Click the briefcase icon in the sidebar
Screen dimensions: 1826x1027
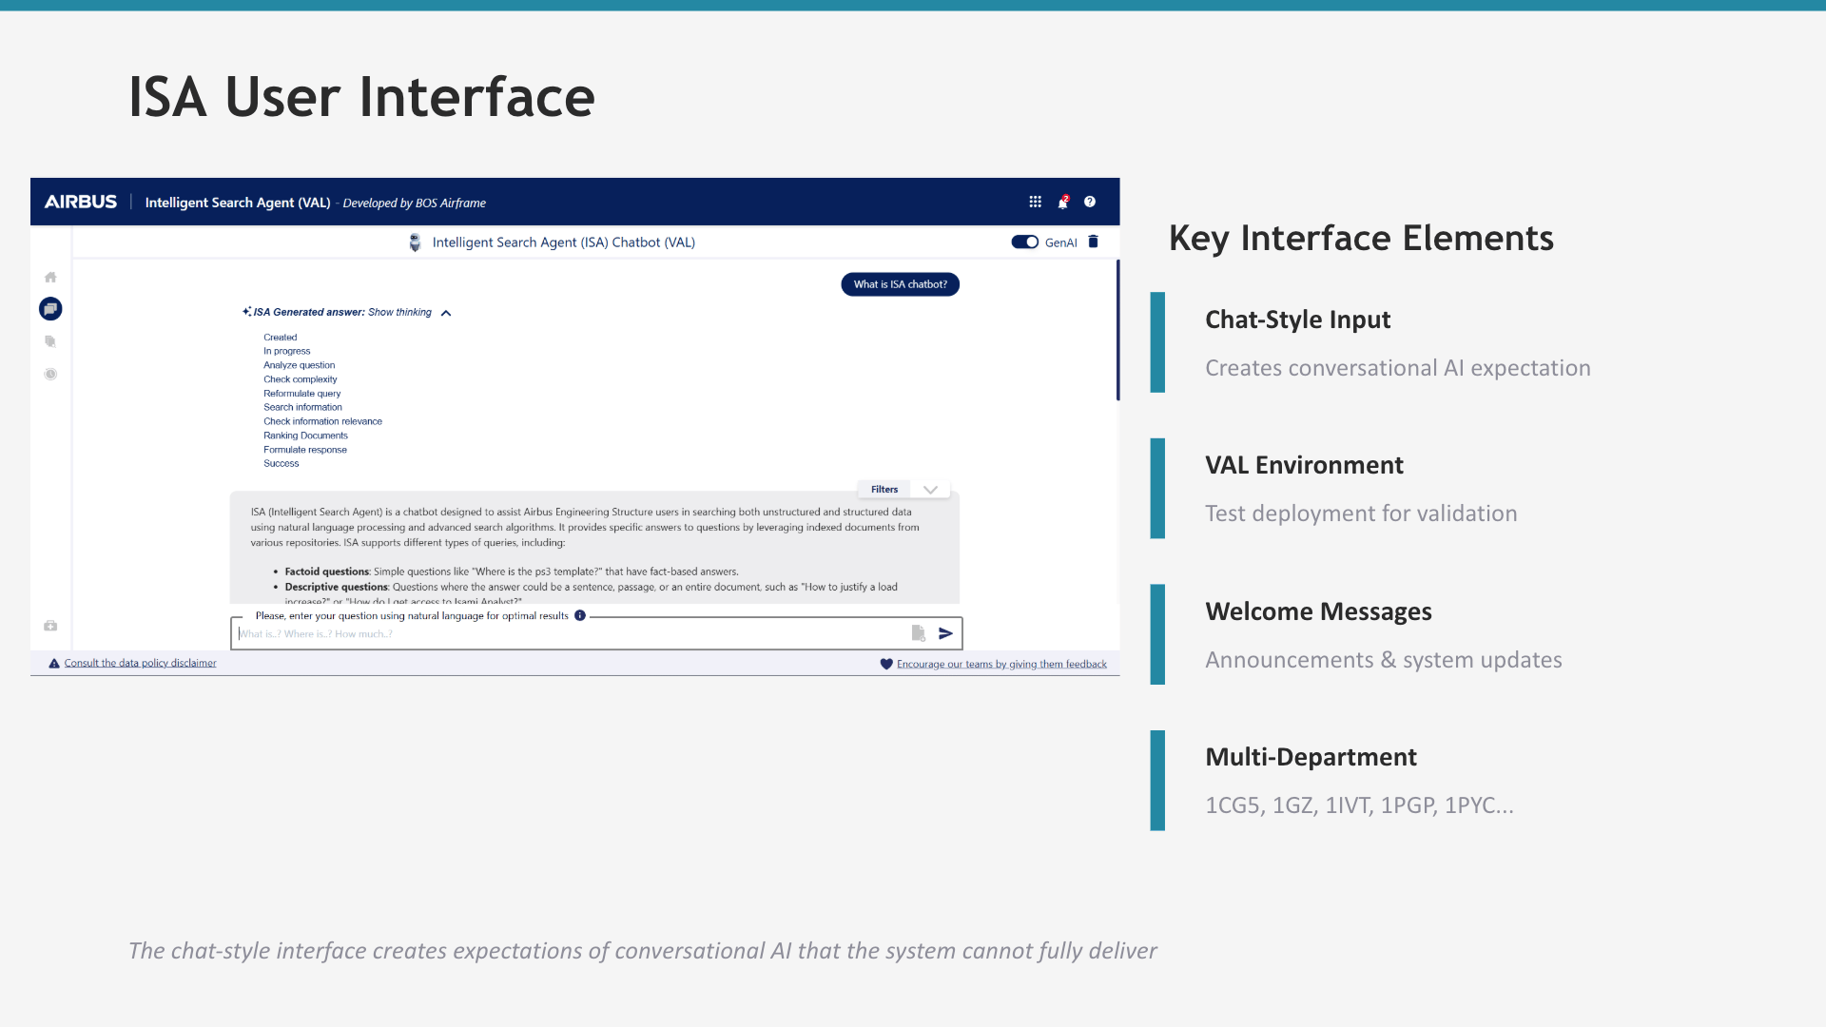coord(50,625)
